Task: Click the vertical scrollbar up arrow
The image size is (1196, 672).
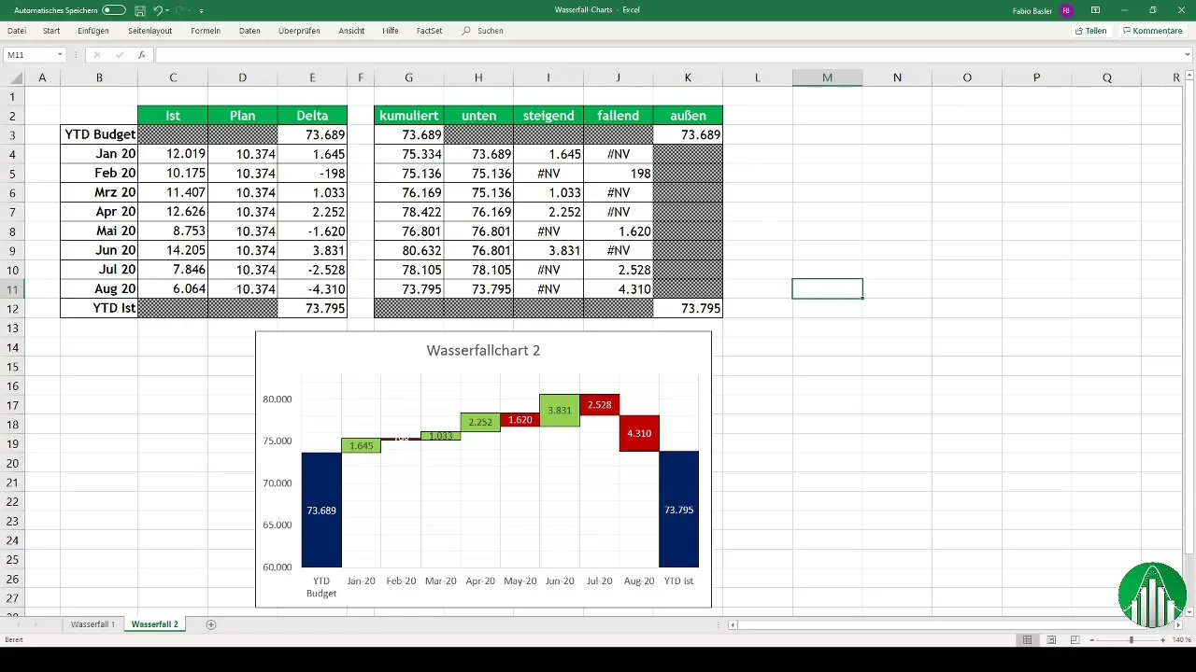Action: point(1189,77)
